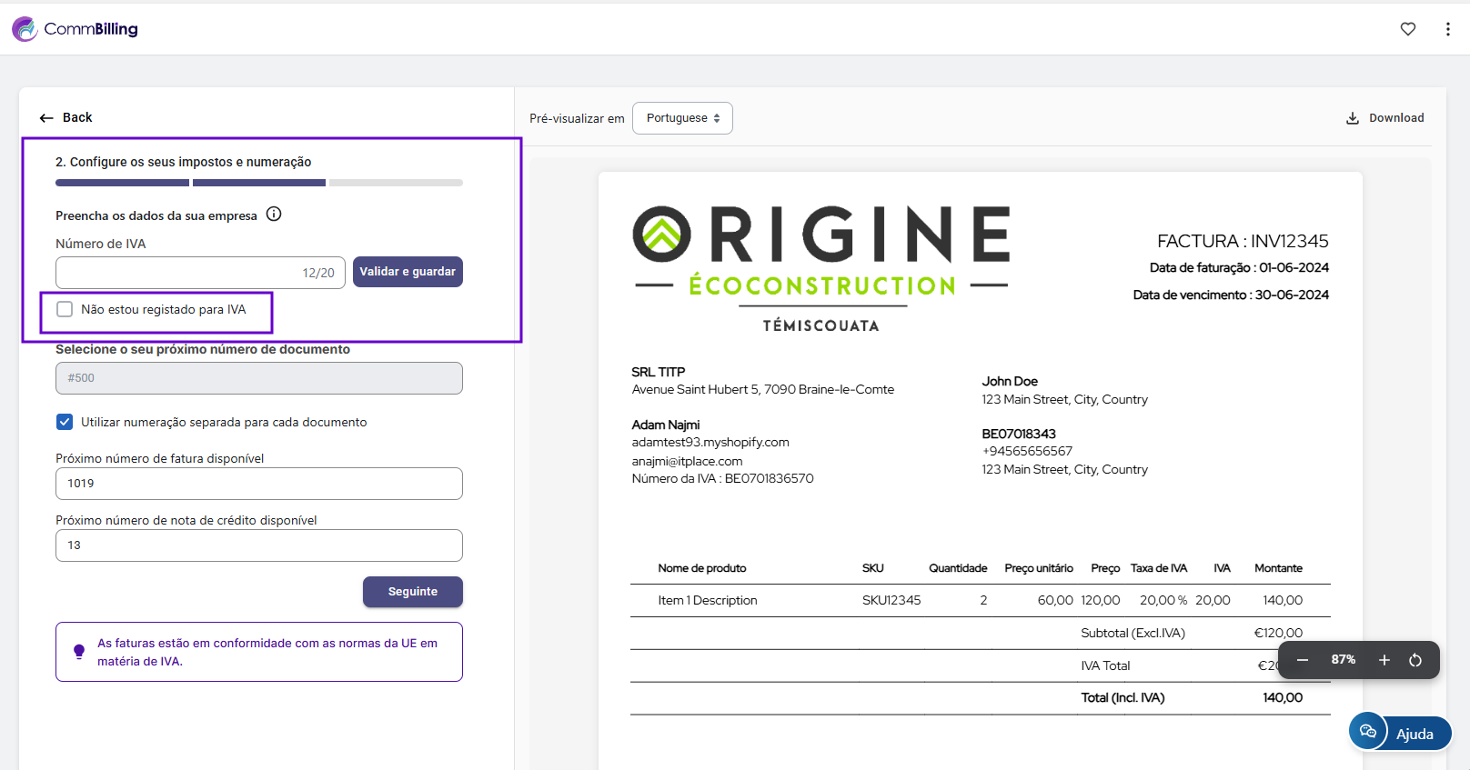Click the next credit note number field
This screenshot has height=770, width=1470.
point(258,545)
